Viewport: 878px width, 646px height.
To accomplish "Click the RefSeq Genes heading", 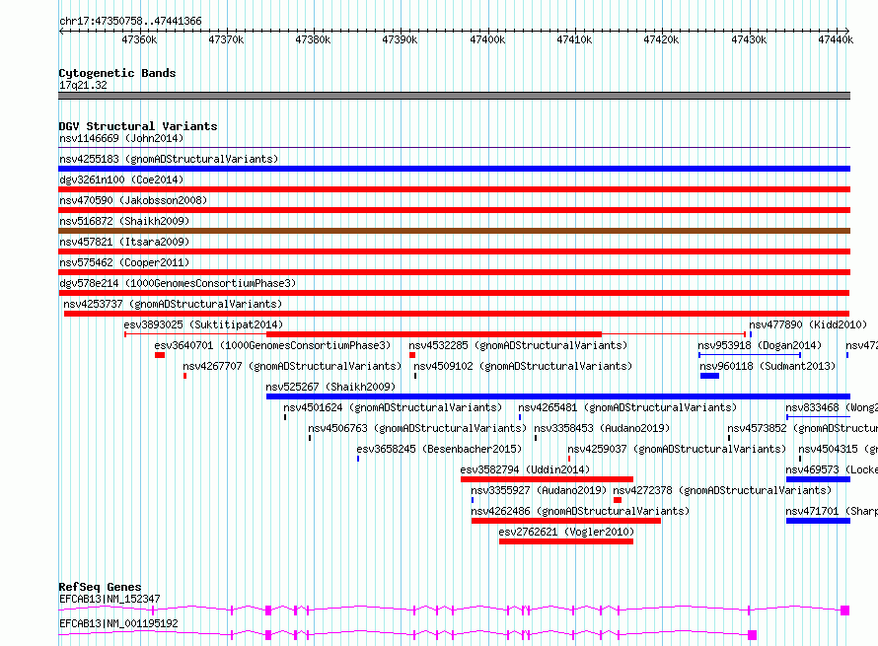I will (100, 587).
